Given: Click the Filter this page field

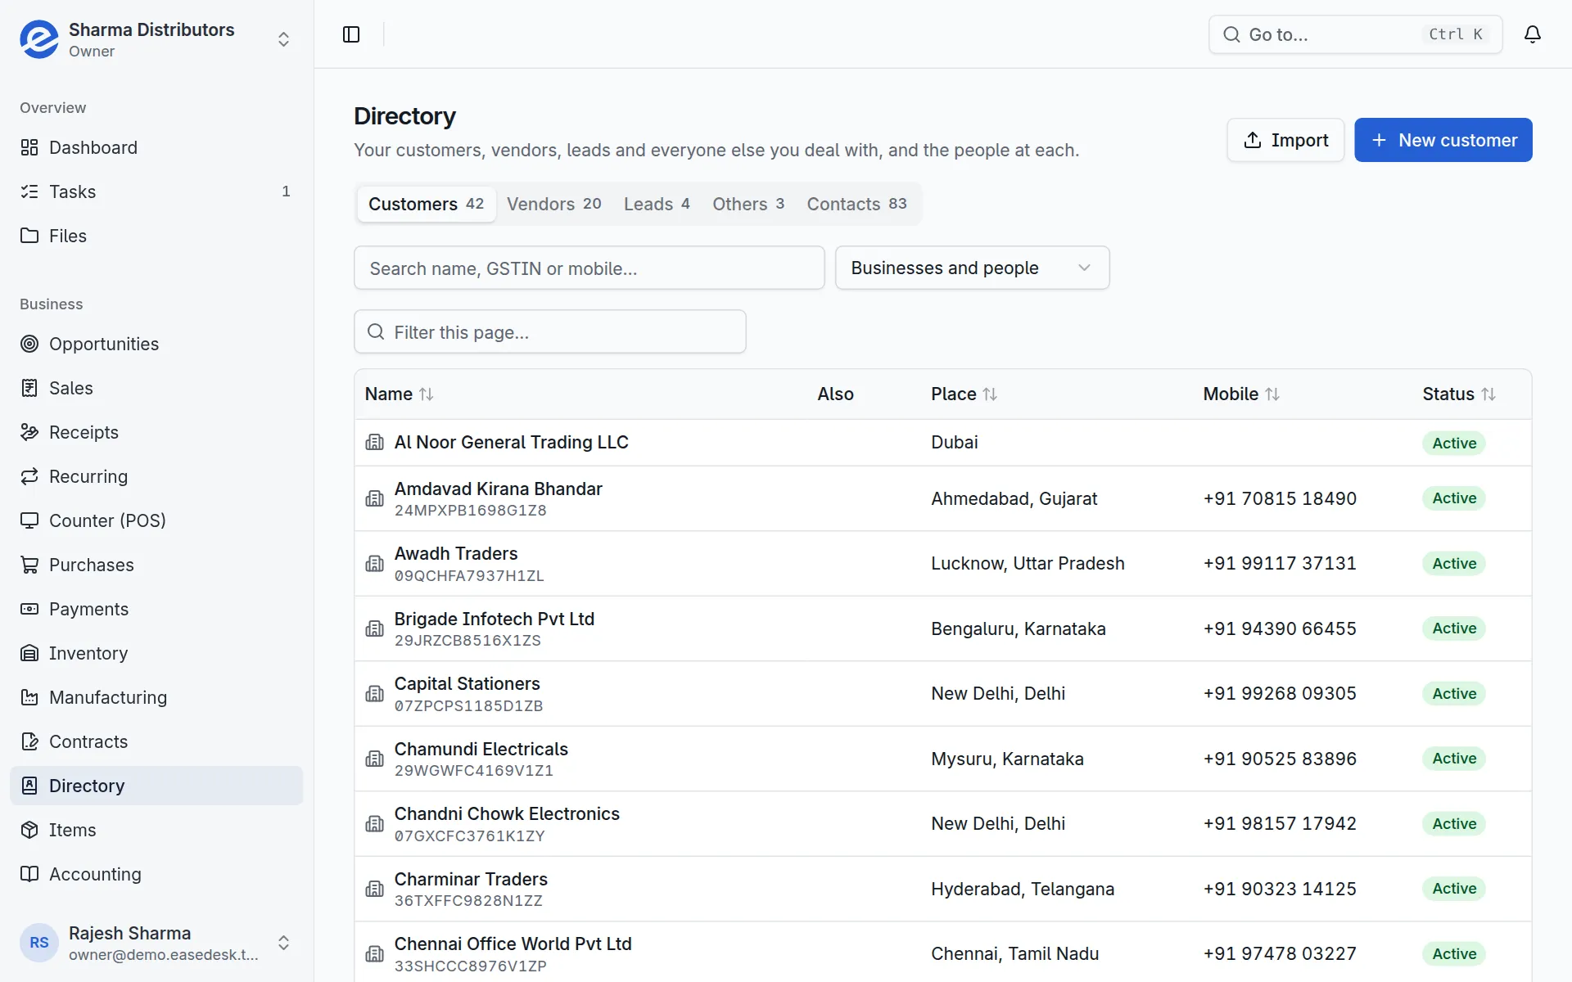Looking at the screenshot, I should point(549,331).
